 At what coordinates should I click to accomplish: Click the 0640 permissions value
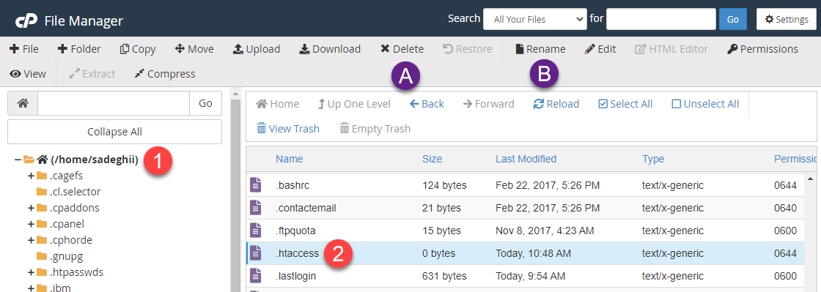[x=785, y=208]
